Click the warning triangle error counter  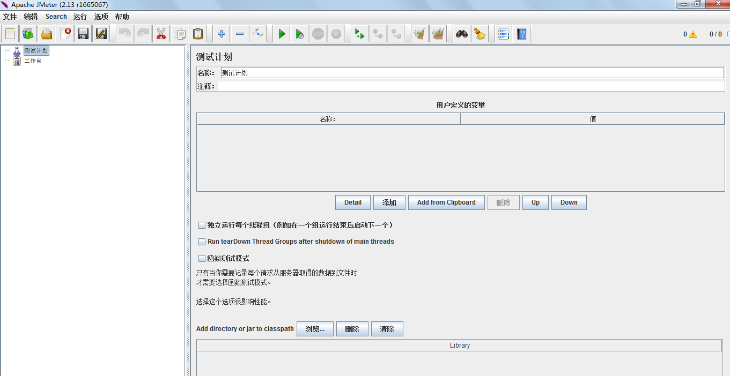pos(693,34)
